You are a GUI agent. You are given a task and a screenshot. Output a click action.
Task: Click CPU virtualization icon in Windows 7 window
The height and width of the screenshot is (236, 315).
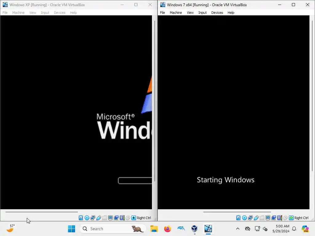[x=279, y=218]
